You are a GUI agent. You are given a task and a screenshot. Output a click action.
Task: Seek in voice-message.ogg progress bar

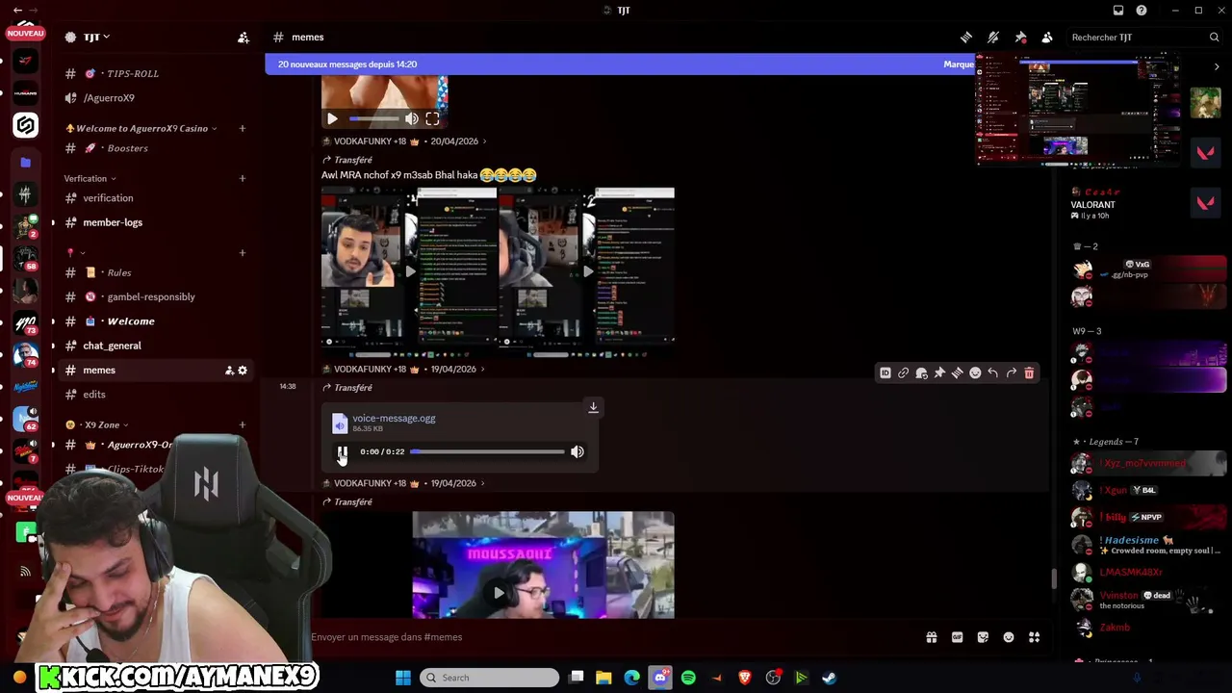pyautogui.click(x=488, y=451)
